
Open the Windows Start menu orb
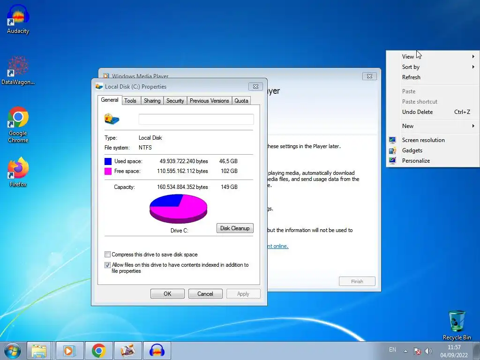(12, 351)
